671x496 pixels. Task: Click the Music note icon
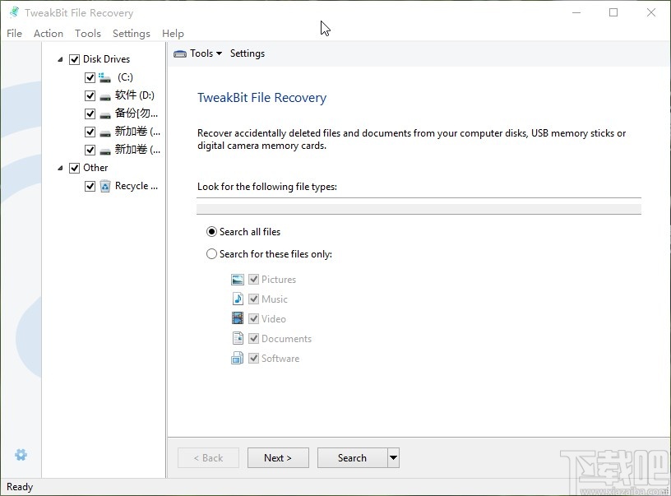238,299
